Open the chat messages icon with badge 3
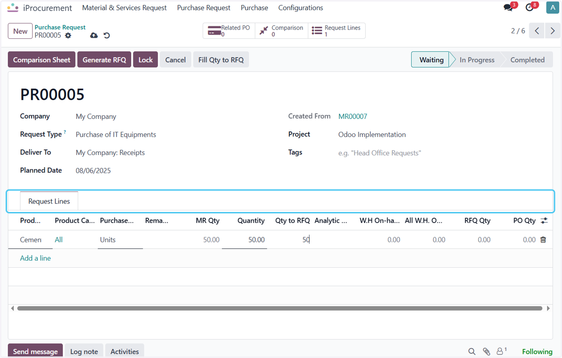 (508, 7)
